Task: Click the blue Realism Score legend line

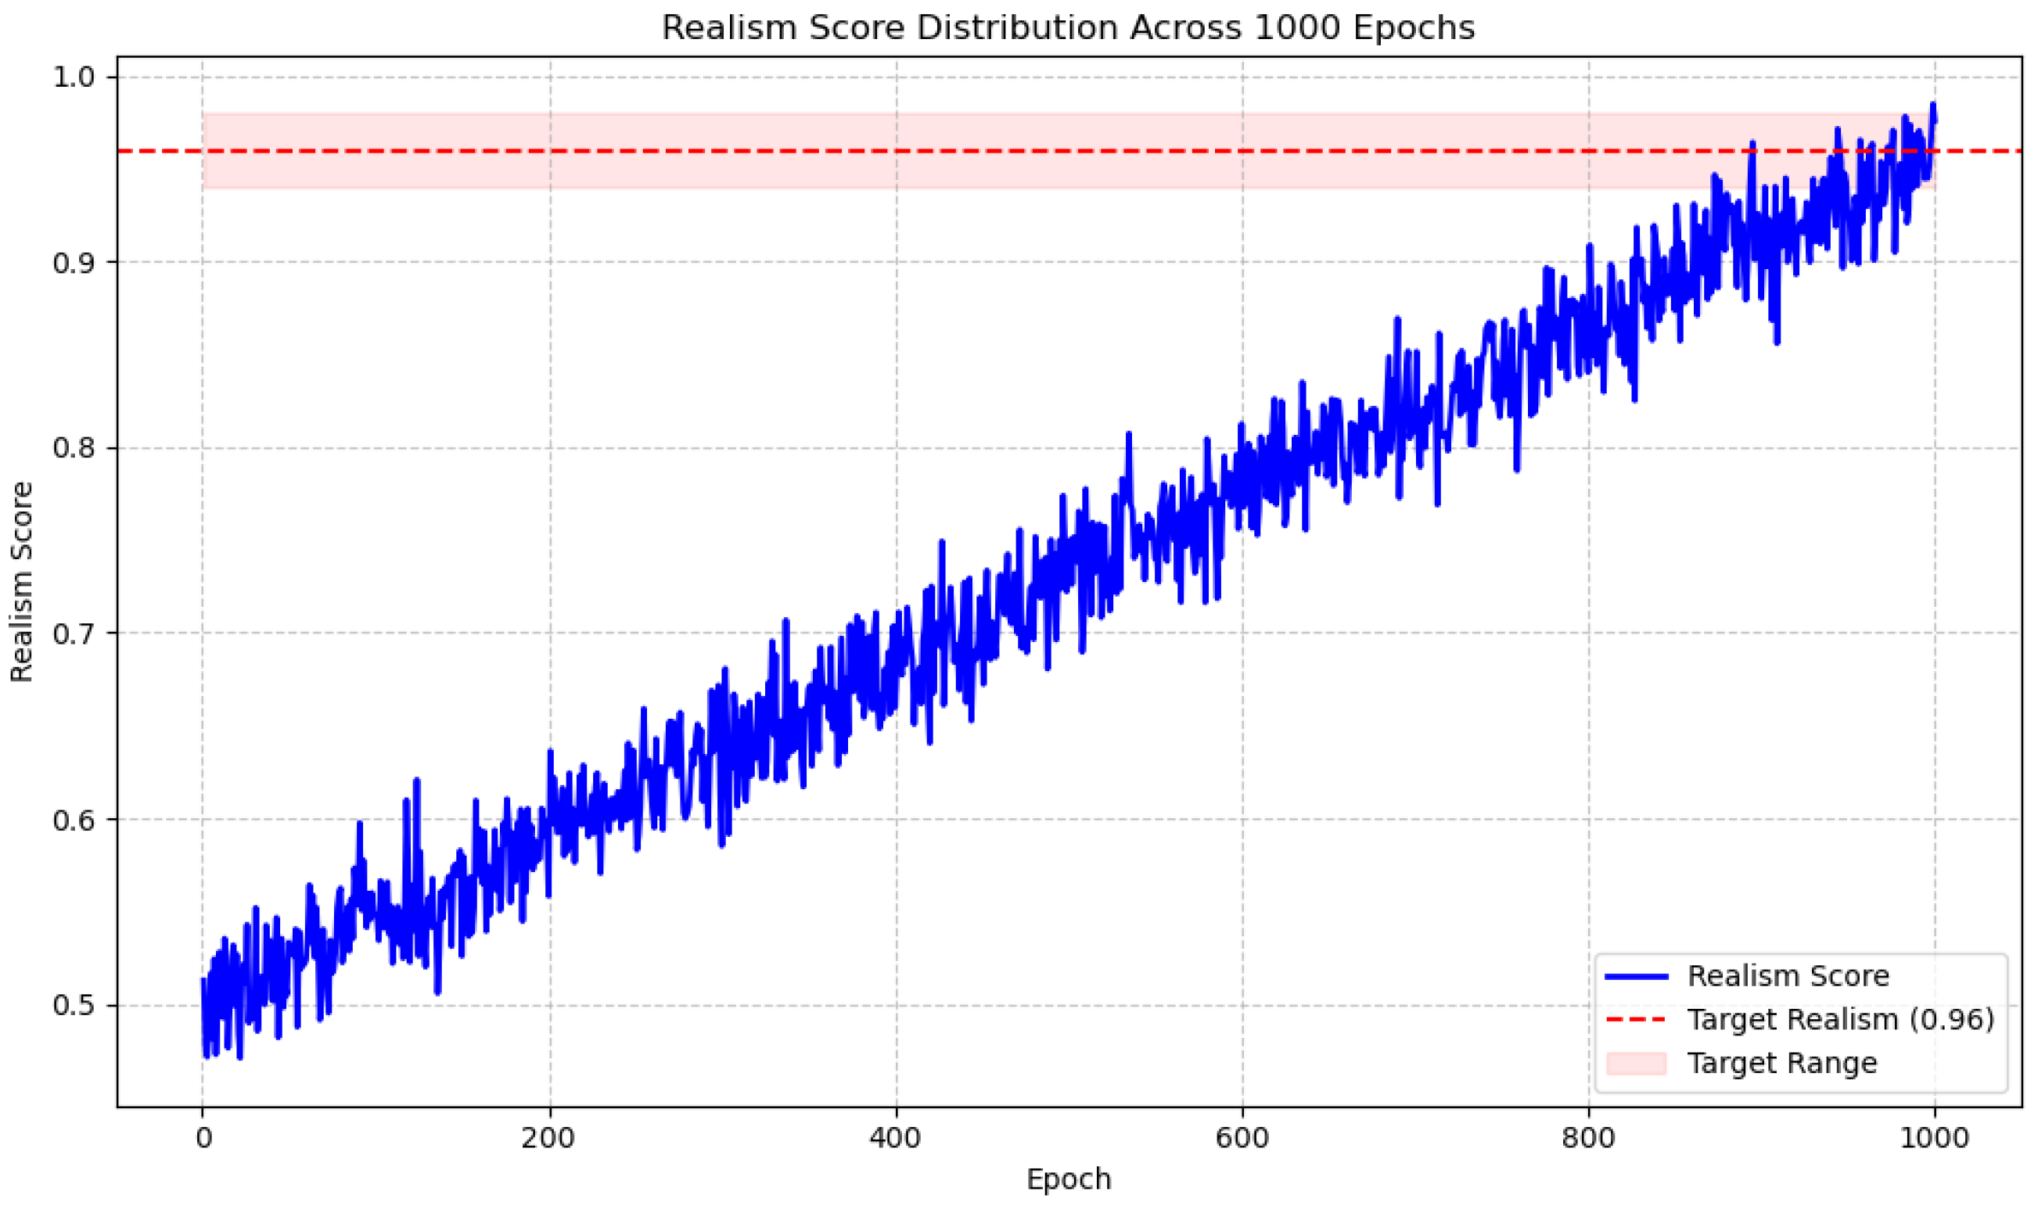Action: [1637, 976]
